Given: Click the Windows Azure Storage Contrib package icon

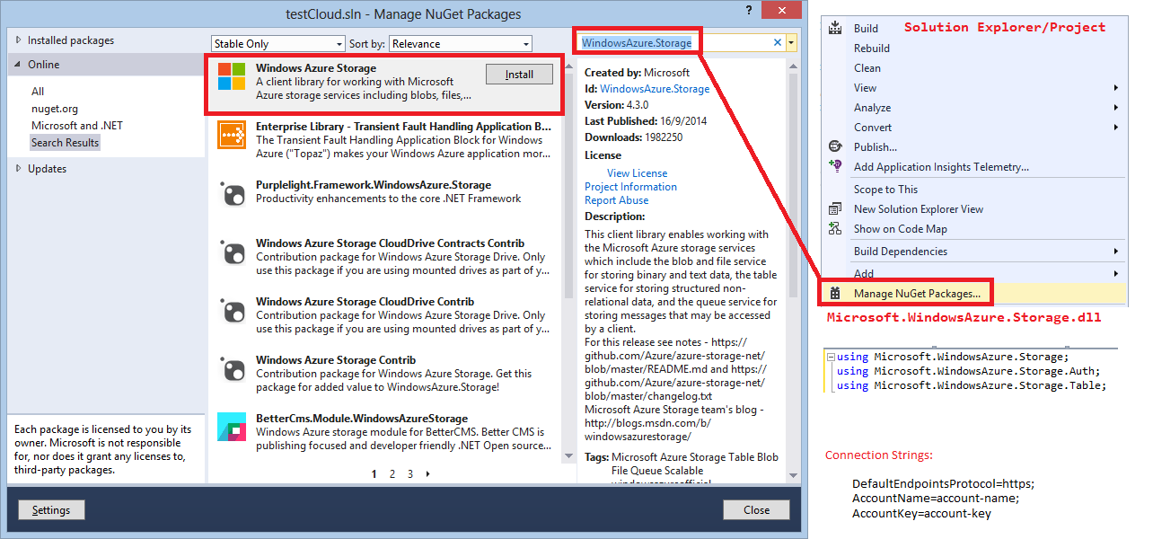Looking at the screenshot, I should [x=232, y=368].
